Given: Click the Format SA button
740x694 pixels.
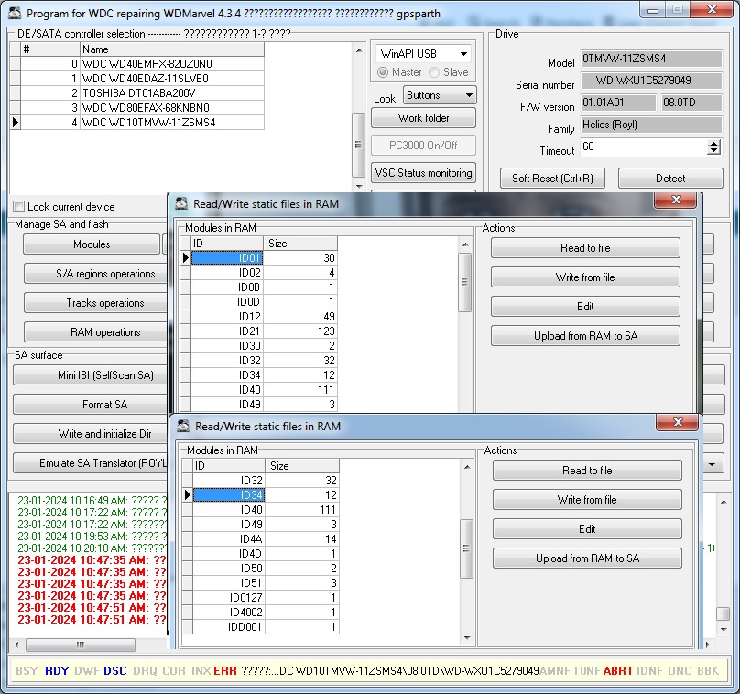Looking at the screenshot, I should tap(91, 405).
